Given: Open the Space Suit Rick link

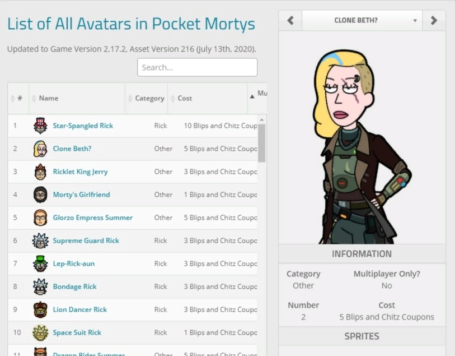Looking at the screenshot, I should 77,332.
